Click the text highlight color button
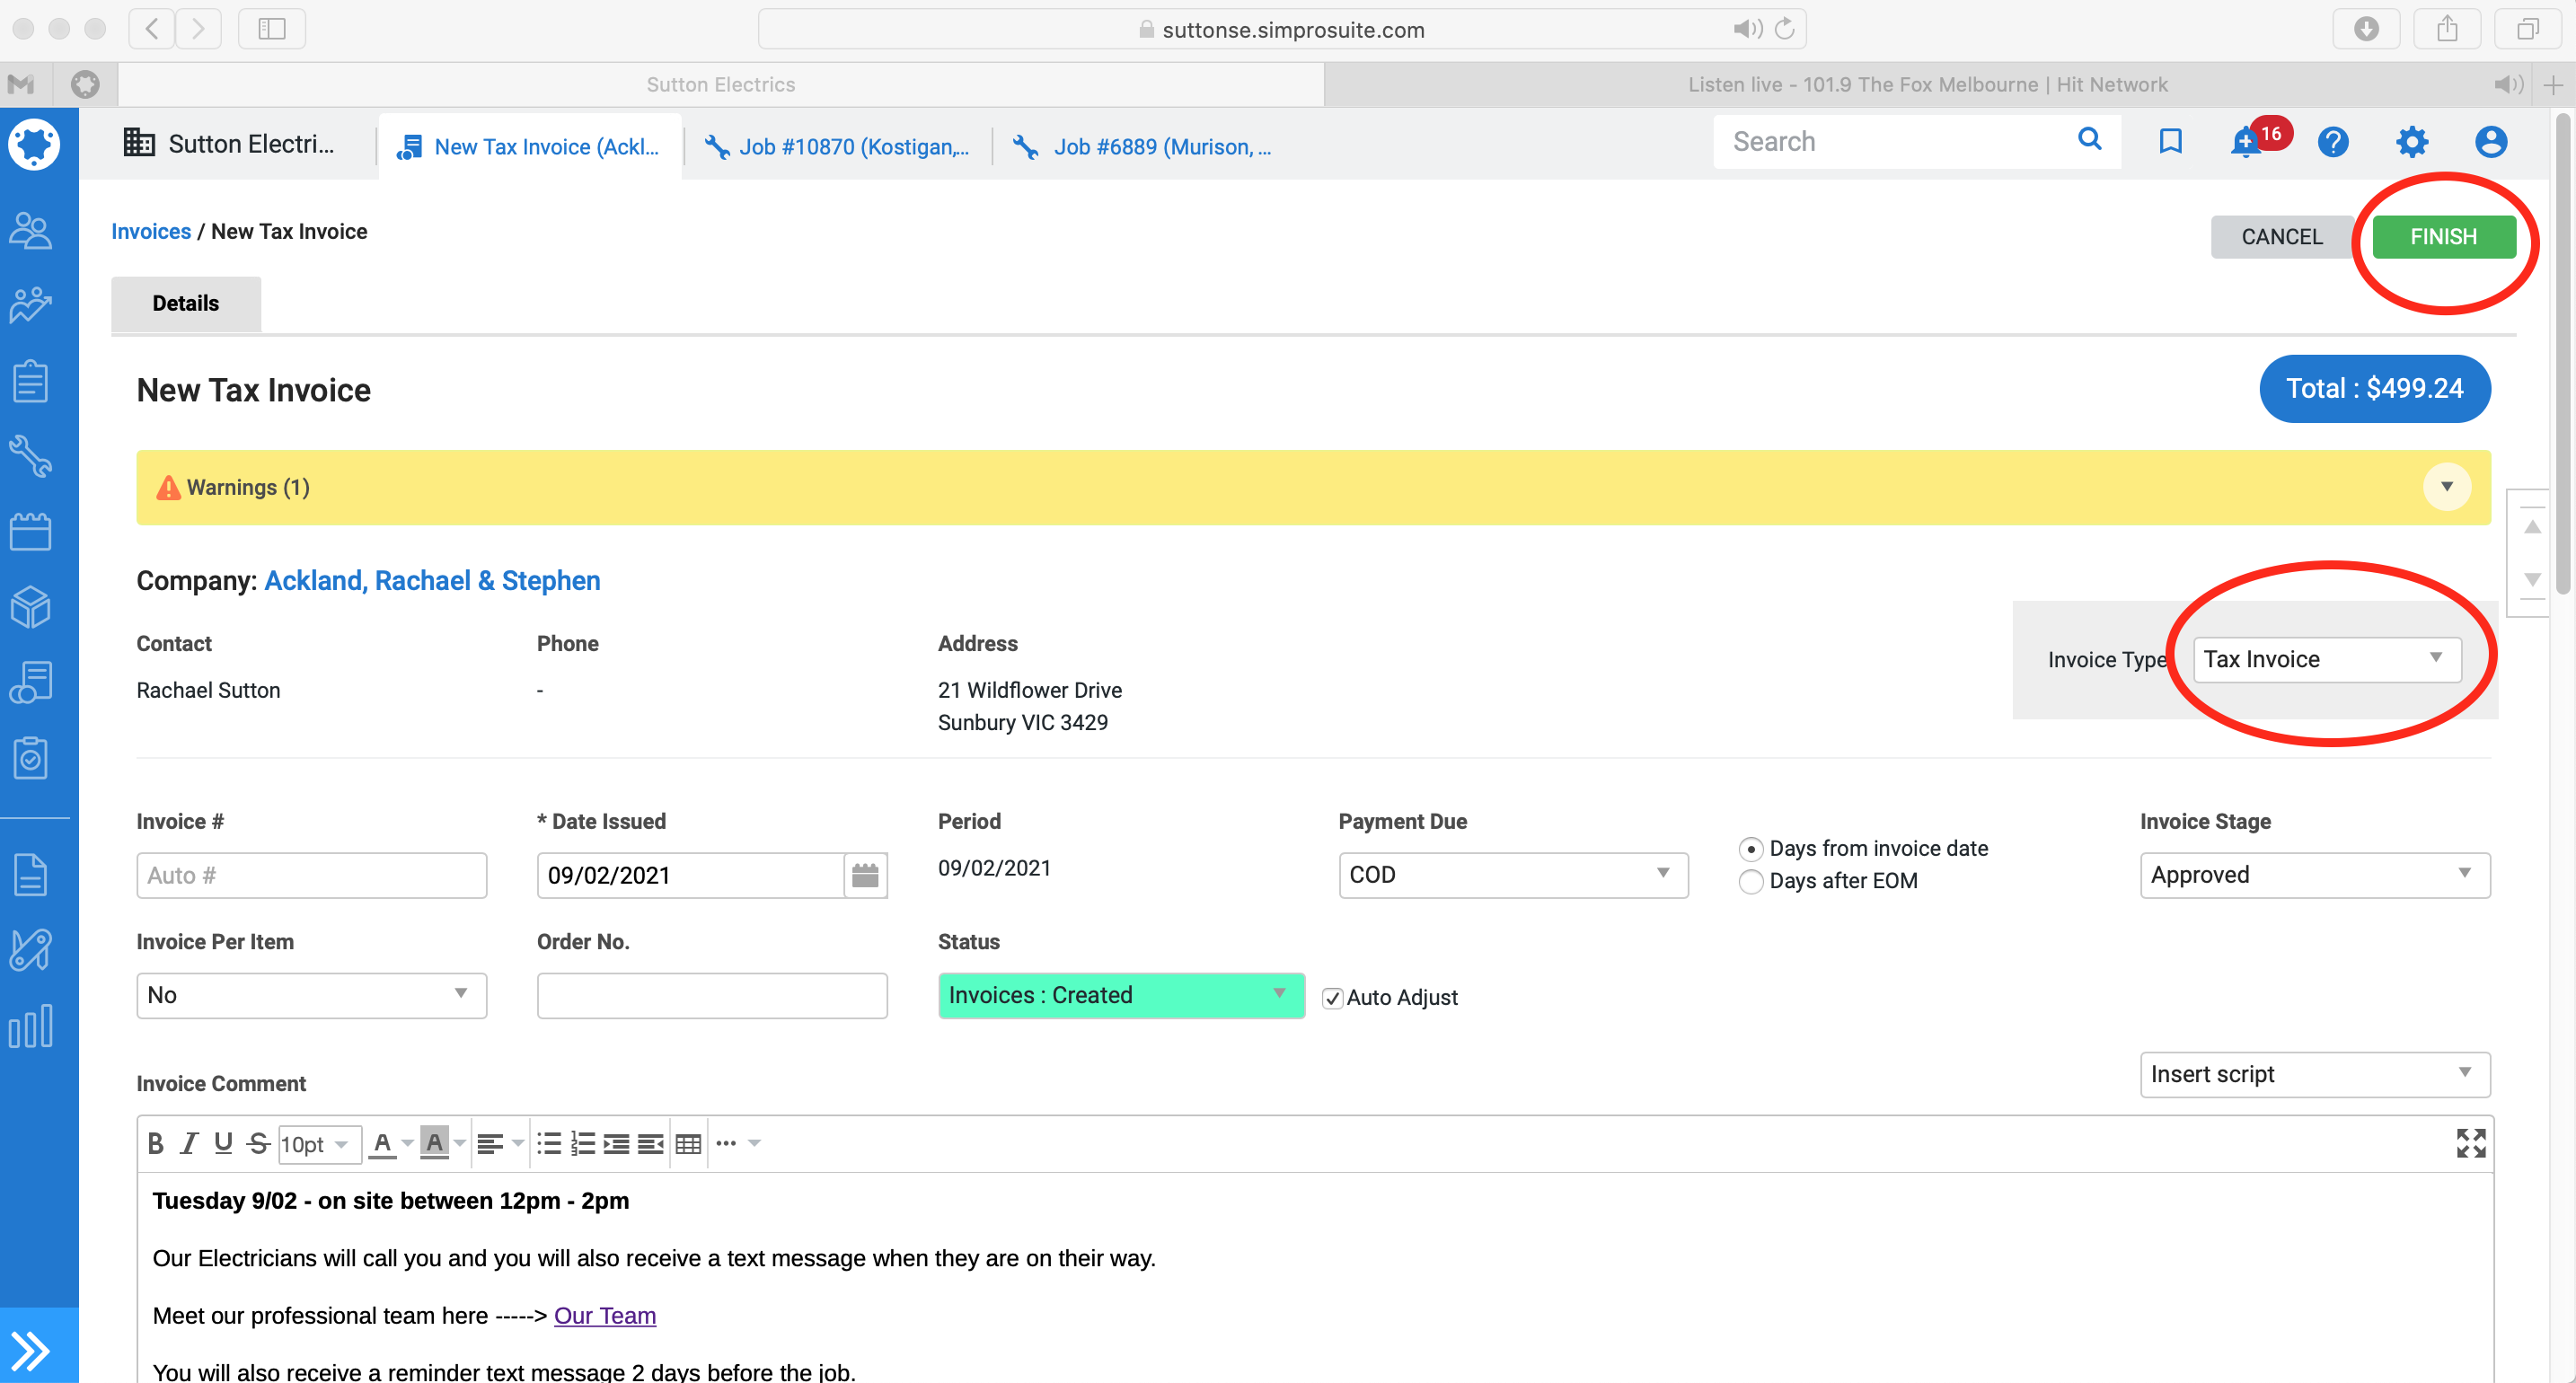The width and height of the screenshot is (2576, 1383). (434, 1143)
